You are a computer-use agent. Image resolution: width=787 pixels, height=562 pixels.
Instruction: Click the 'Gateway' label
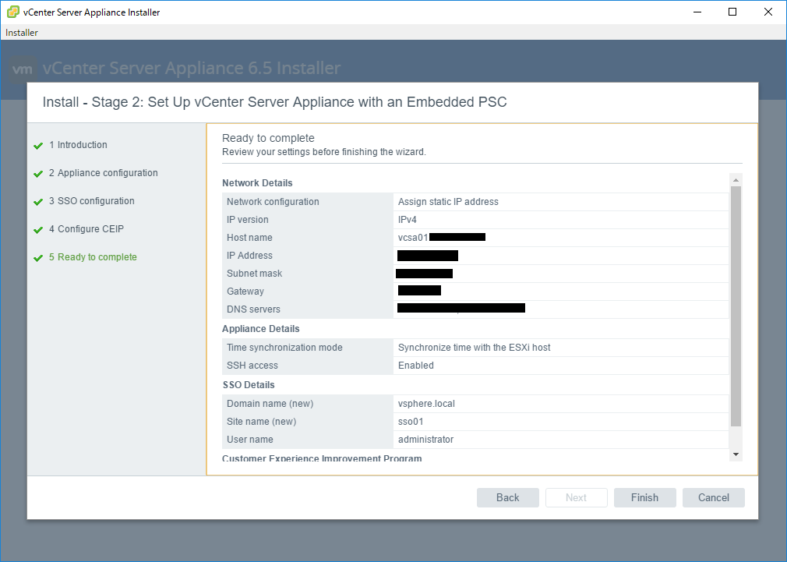click(x=245, y=292)
